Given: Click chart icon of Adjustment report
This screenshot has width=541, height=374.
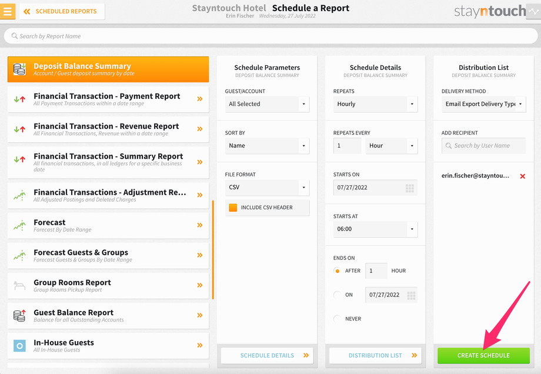Looking at the screenshot, I should pyautogui.click(x=19, y=195).
